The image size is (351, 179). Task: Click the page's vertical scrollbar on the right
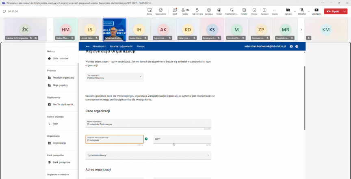(x=304, y=98)
